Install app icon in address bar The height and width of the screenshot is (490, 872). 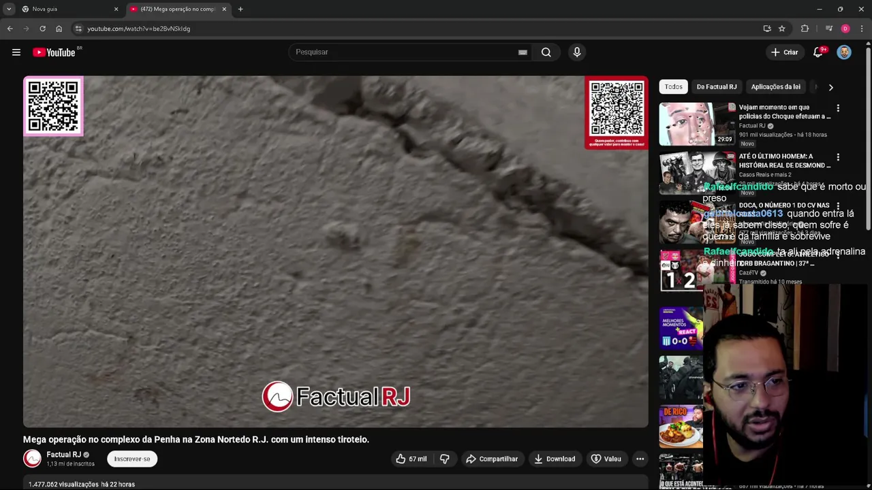coord(767,29)
